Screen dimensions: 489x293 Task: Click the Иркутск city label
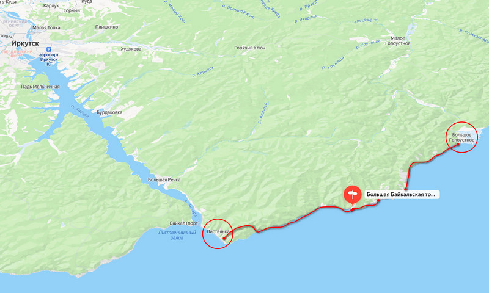click(x=25, y=43)
